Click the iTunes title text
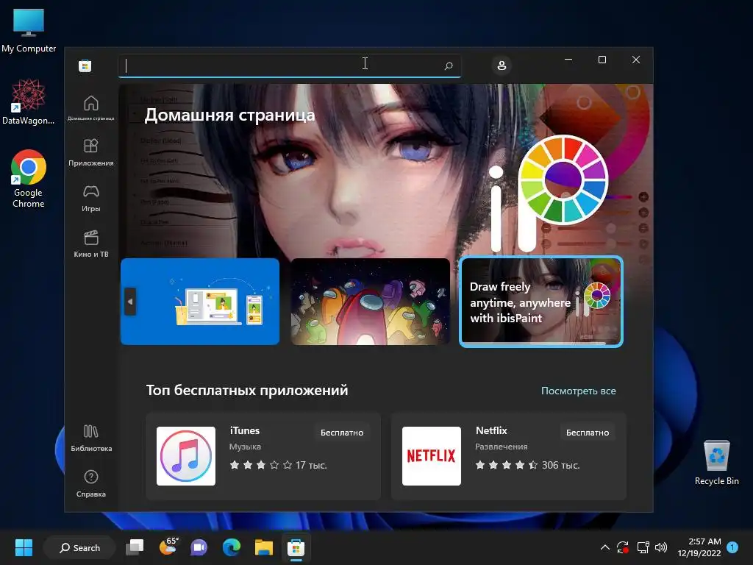 click(x=244, y=430)
